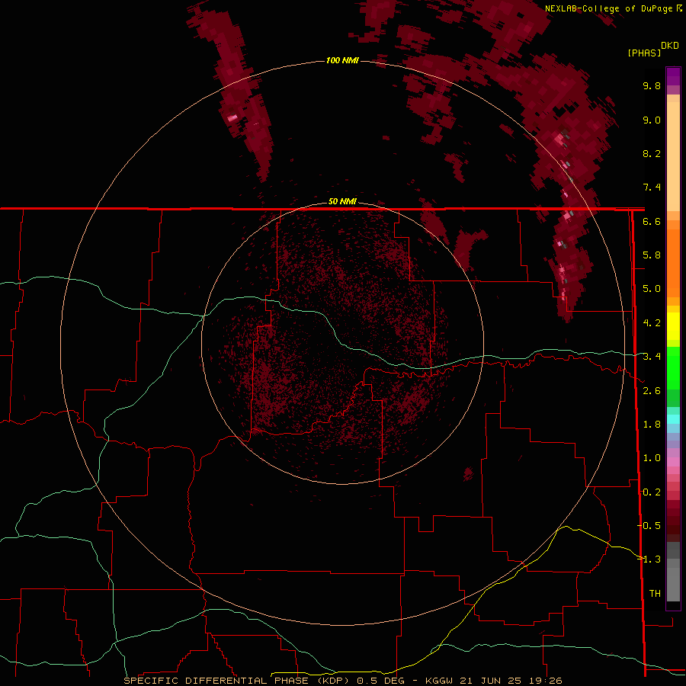Click the light peach band in the legend

(x=673, y=155)
